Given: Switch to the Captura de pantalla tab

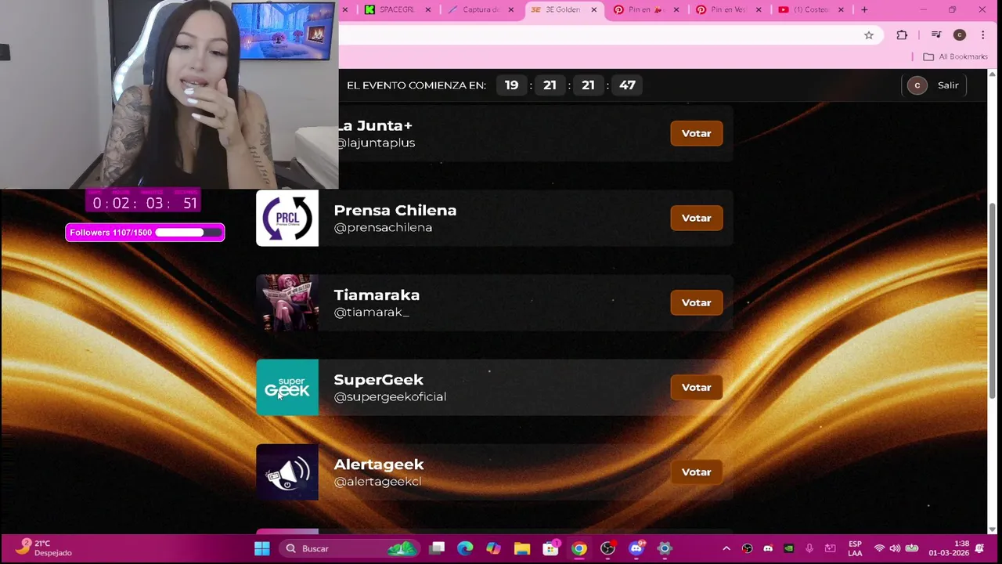Looking at the screenshot, I should (x=480, y=9).
